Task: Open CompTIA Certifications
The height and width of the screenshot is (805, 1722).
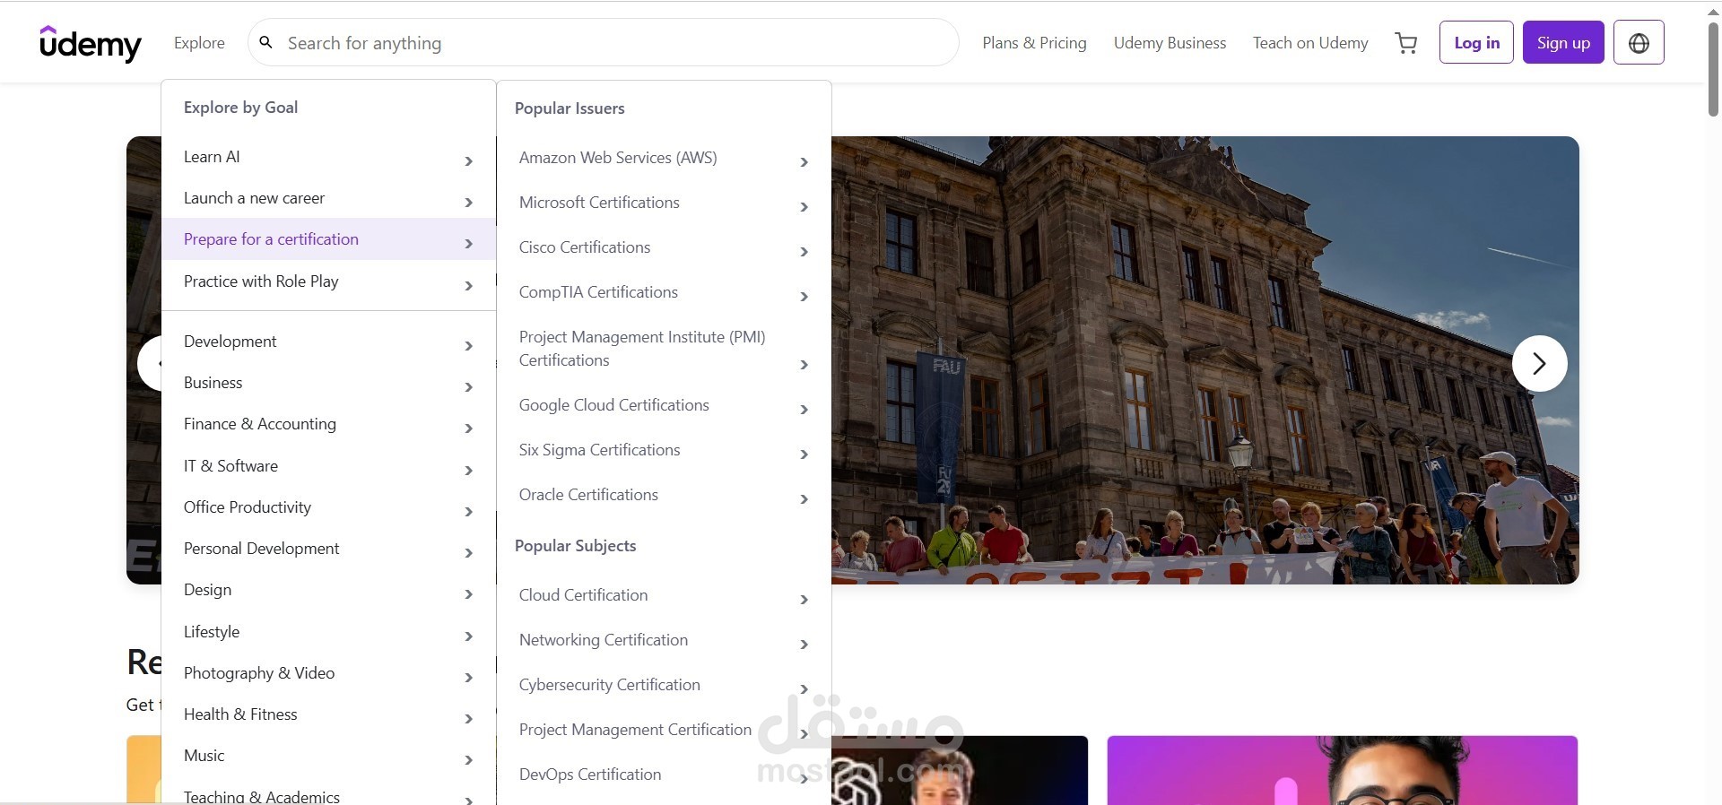Action: [664, 292]
